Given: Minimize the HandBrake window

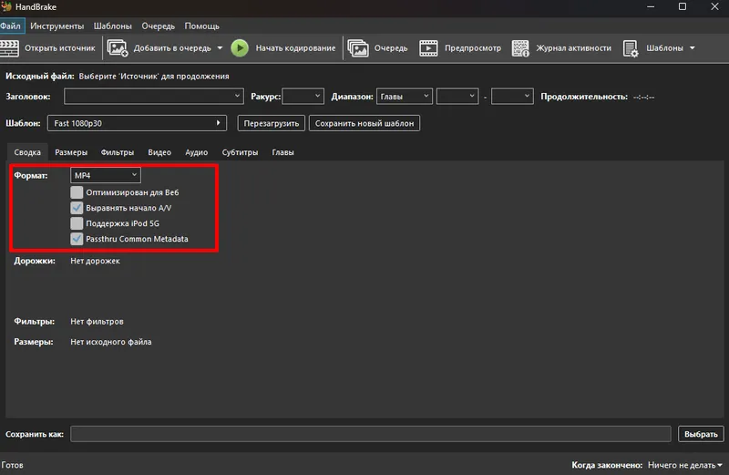Looking at the screenshot, I should pos(651,6).
